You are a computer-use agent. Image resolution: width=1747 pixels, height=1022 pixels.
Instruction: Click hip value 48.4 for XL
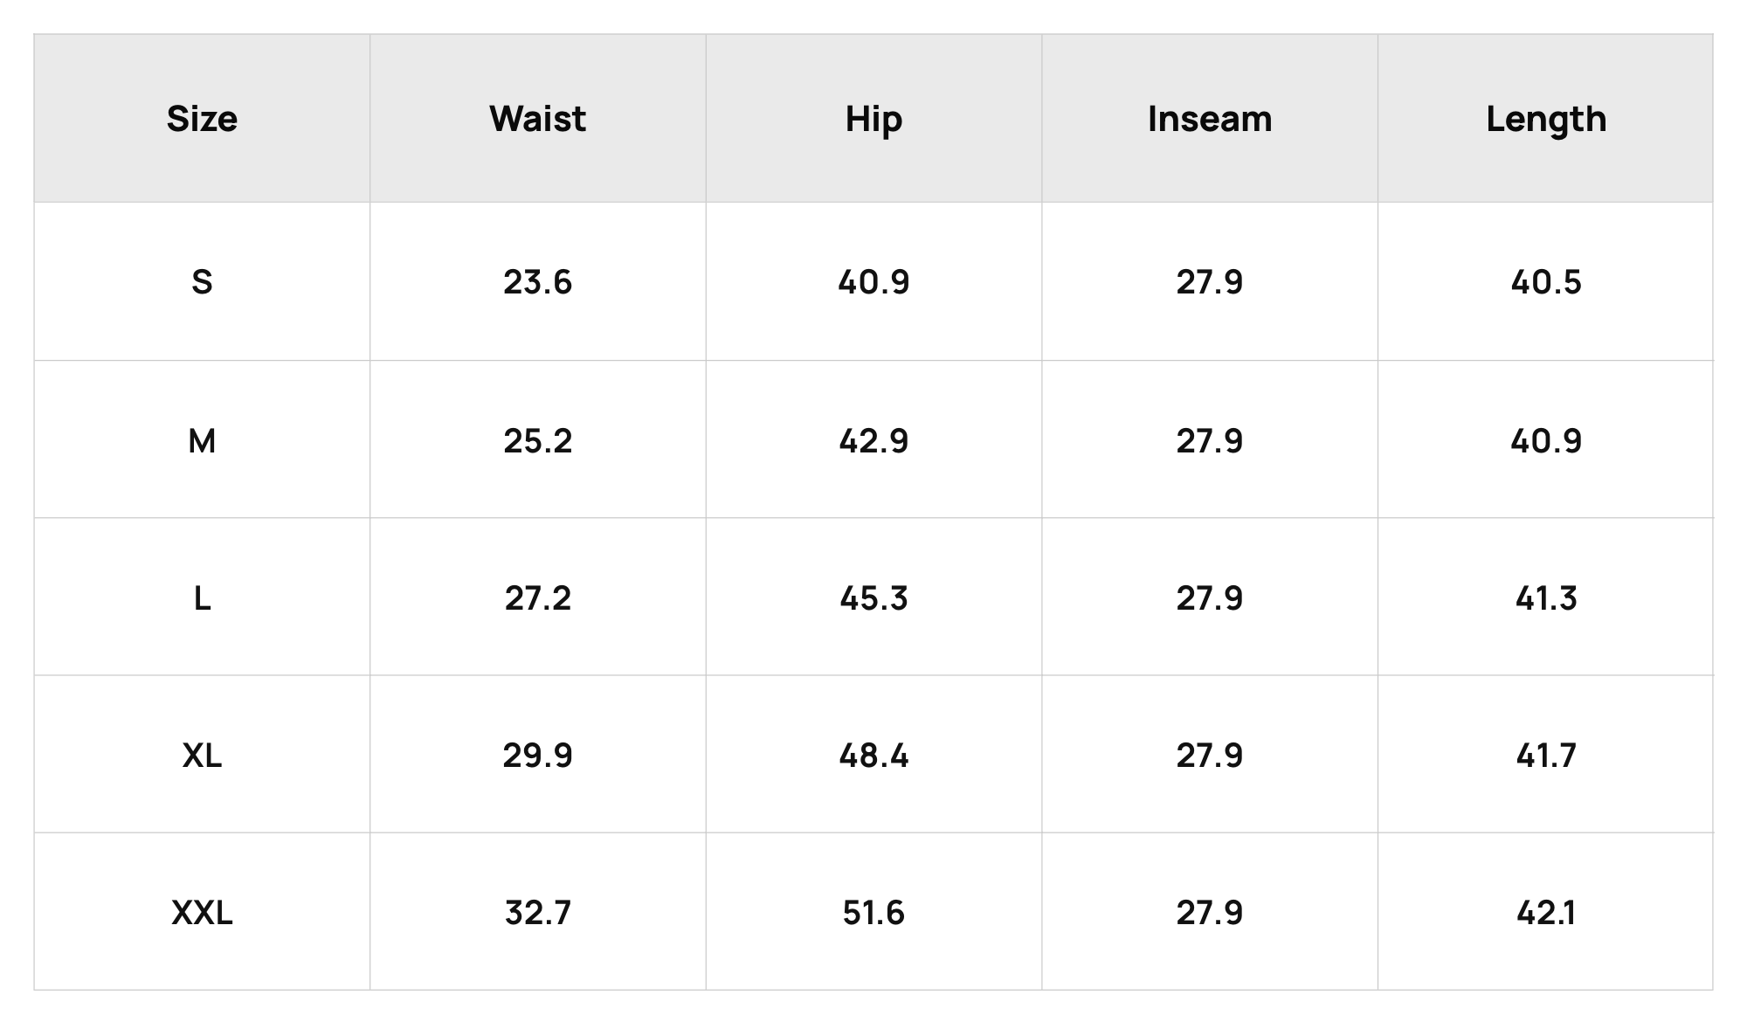click(x=873, y=756)
